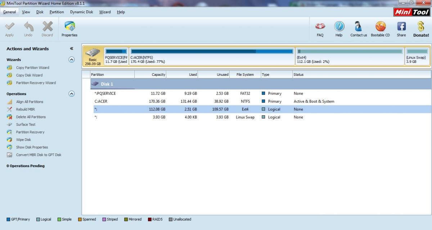Sort by the Used column header
The width and height of the screenshot is (432, 230).
[x=182, y=74]
